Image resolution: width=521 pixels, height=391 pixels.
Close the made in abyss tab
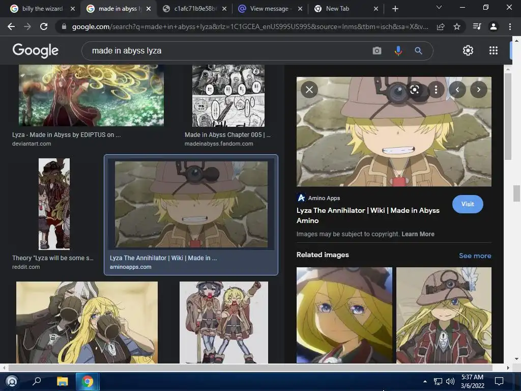point(149,9)
